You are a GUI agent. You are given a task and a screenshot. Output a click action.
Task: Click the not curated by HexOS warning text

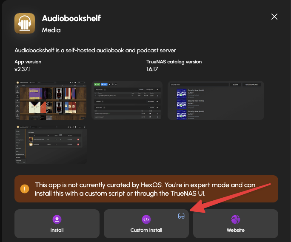[x=145, y=189]
